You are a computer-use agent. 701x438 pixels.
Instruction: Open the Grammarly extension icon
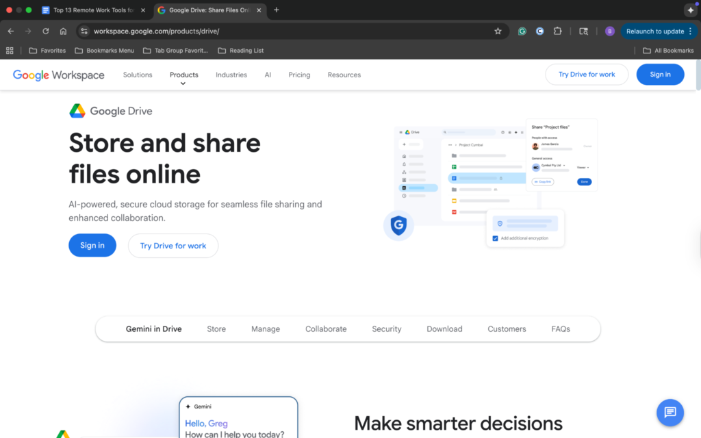[522, 31]
